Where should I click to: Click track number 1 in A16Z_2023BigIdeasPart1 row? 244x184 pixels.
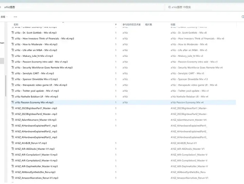point(116,108)
